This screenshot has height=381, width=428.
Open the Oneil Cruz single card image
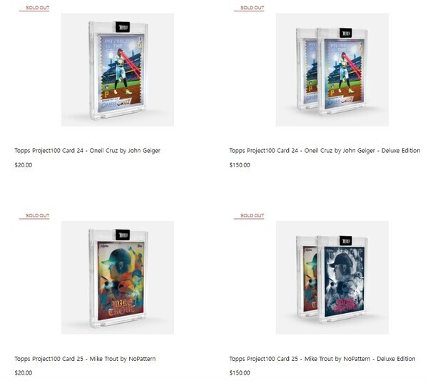point(118,69)
